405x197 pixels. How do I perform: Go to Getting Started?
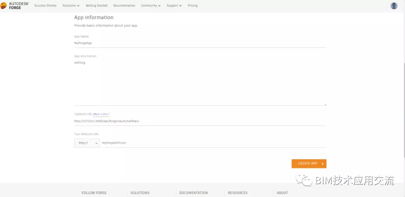tap(97, 6)
